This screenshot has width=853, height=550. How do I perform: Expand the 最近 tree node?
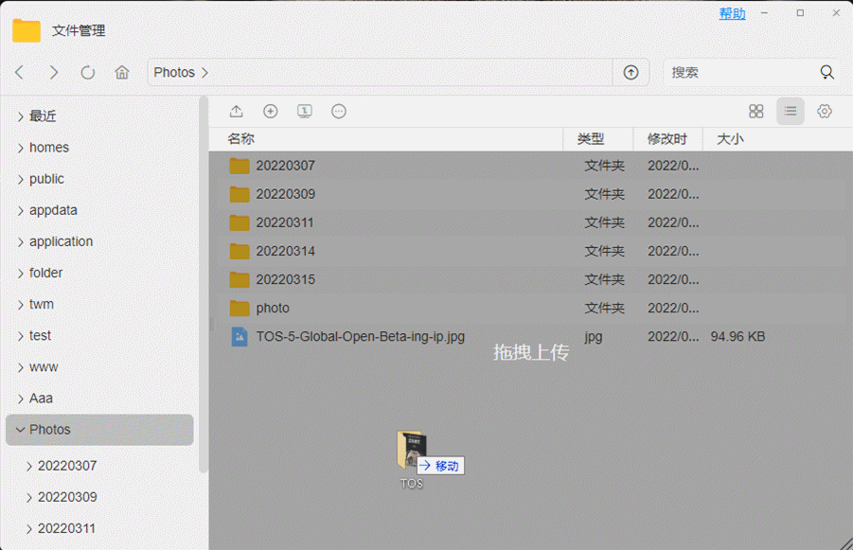(x=20, y=116)
